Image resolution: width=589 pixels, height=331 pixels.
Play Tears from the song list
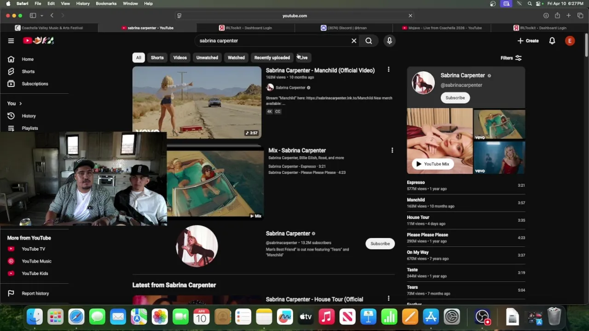point(466,290)
